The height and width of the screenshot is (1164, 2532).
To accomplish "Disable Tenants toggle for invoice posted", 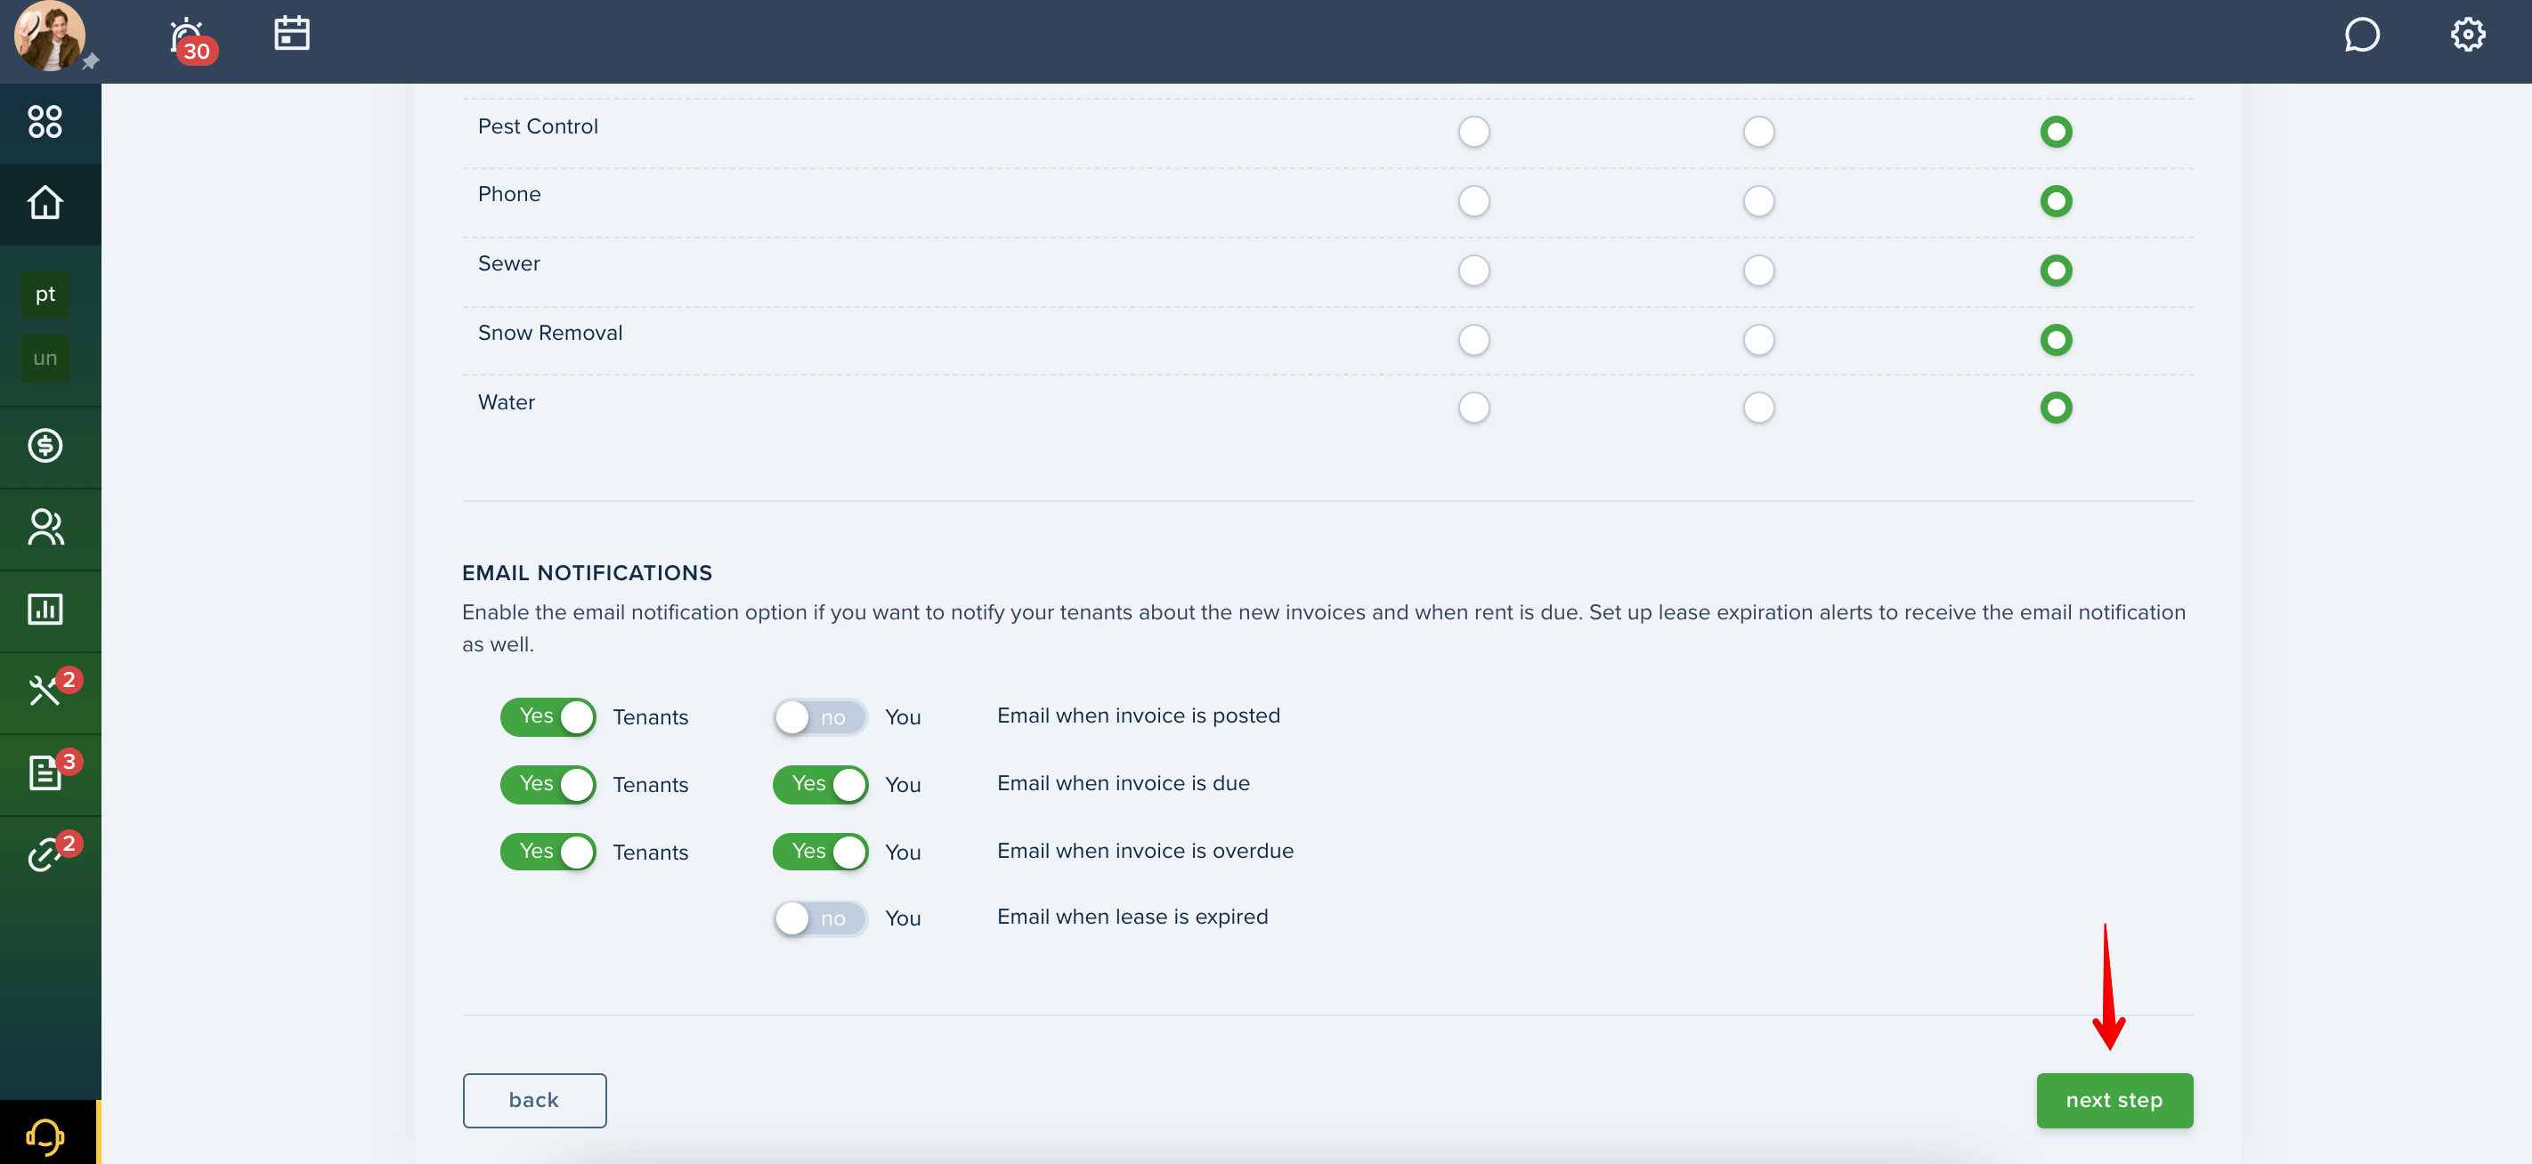I will 548,717.
